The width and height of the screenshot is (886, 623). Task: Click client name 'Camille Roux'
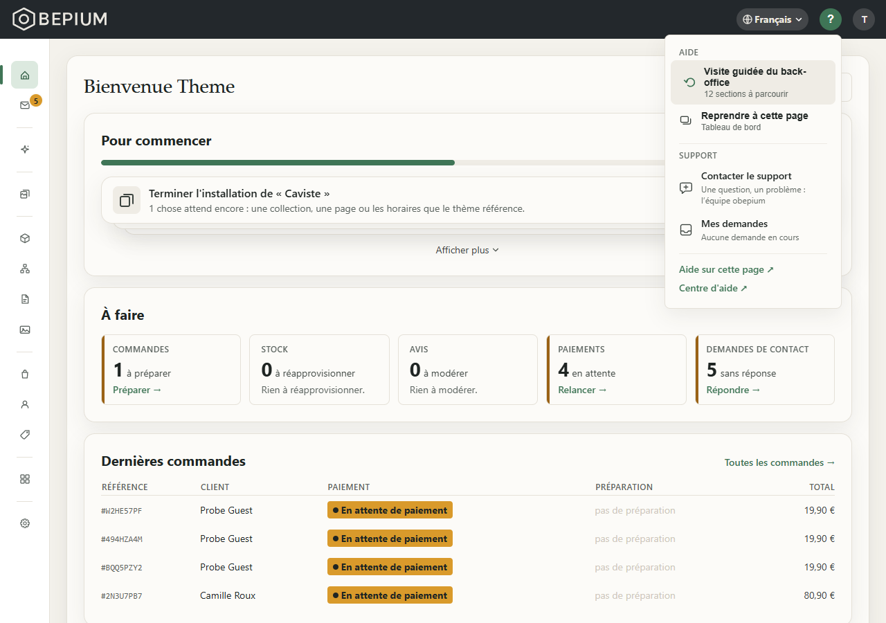click(x=228, y=595)
